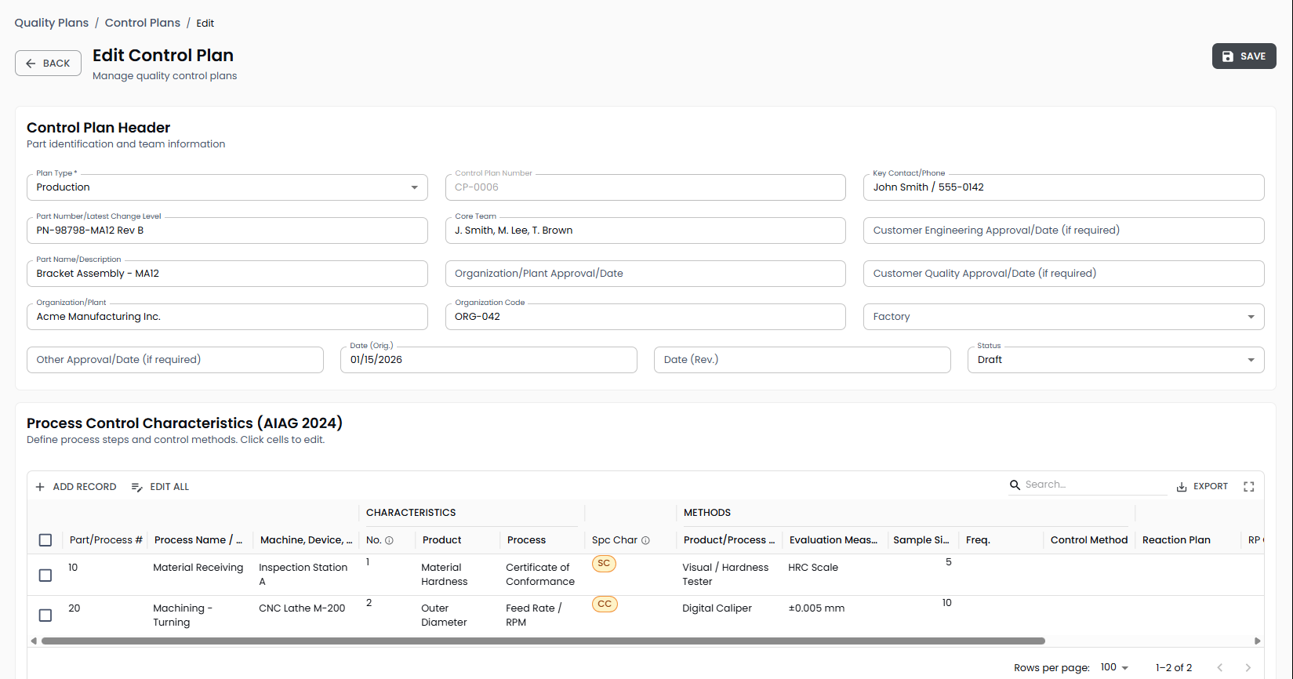Screen dimensions: 1293x679
Task: Open the Factory dropdown
Action: 1062,317
